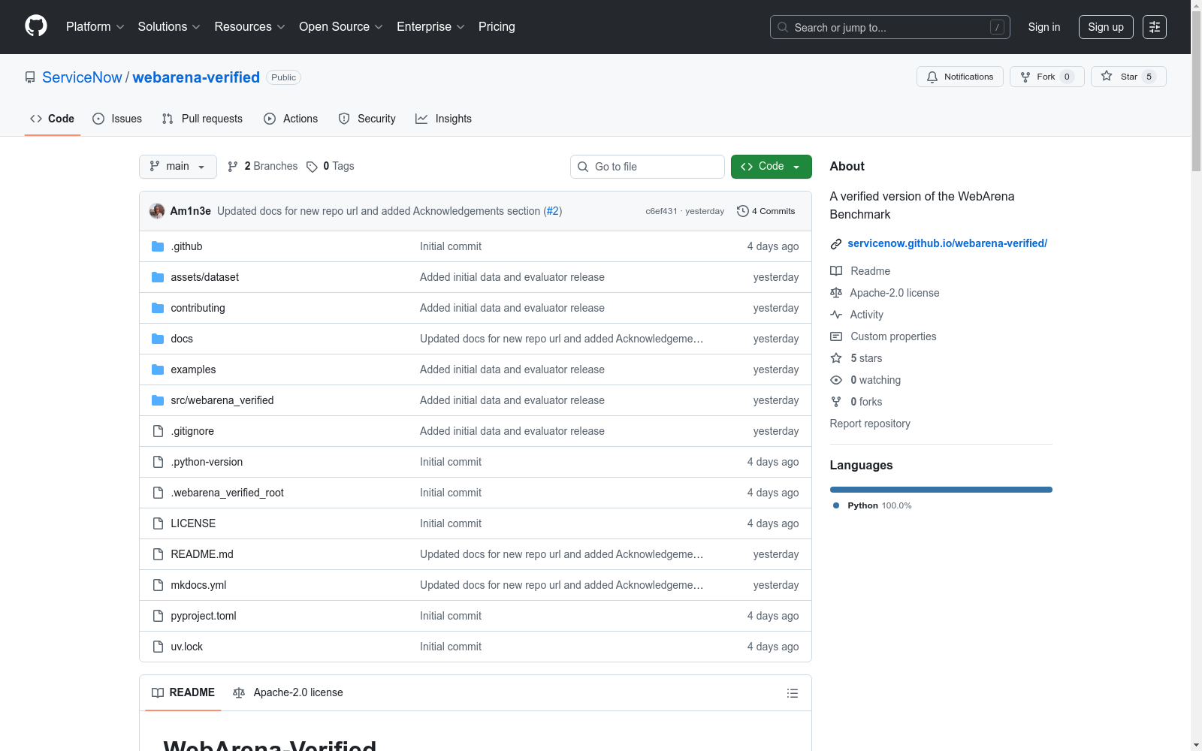Open the main branch selector
This screenshot has height=751, width=1202.
(178, 167)
